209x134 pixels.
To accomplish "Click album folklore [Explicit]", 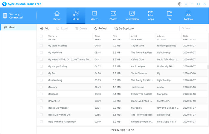I will (x=166, y=46).
